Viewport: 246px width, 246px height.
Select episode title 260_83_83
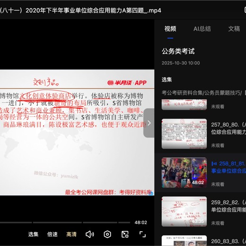click(228, 241)
